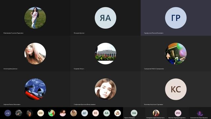Select the МК avatar in participant strip
Viewport: 211px width, 119px height.
[x=41, y=113]
